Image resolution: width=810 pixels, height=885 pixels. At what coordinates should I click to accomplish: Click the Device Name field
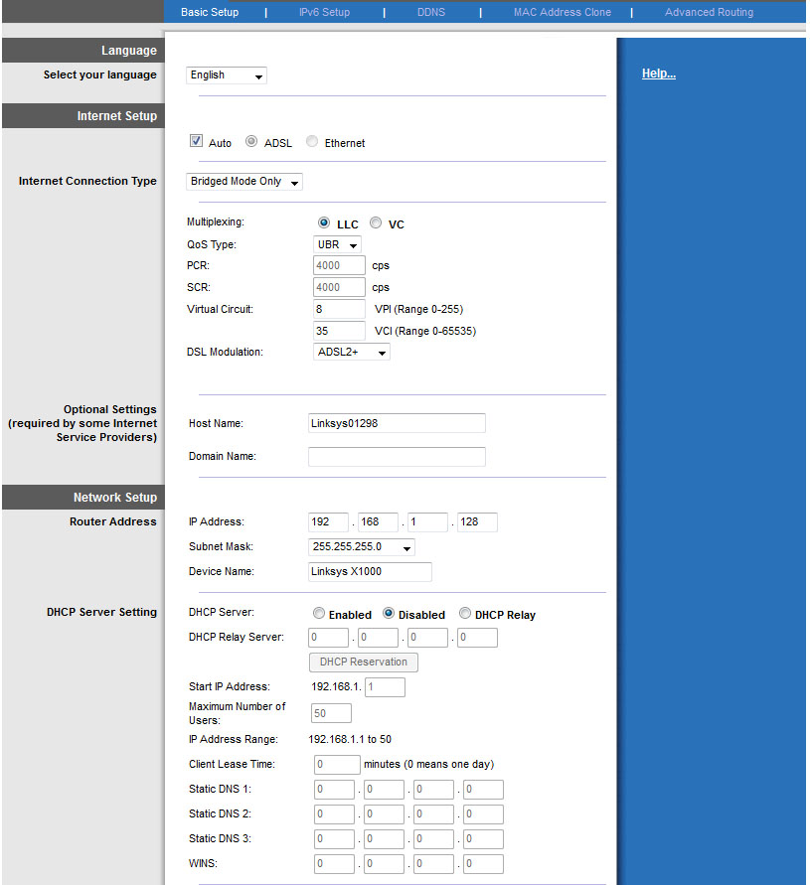coord(370,572)
